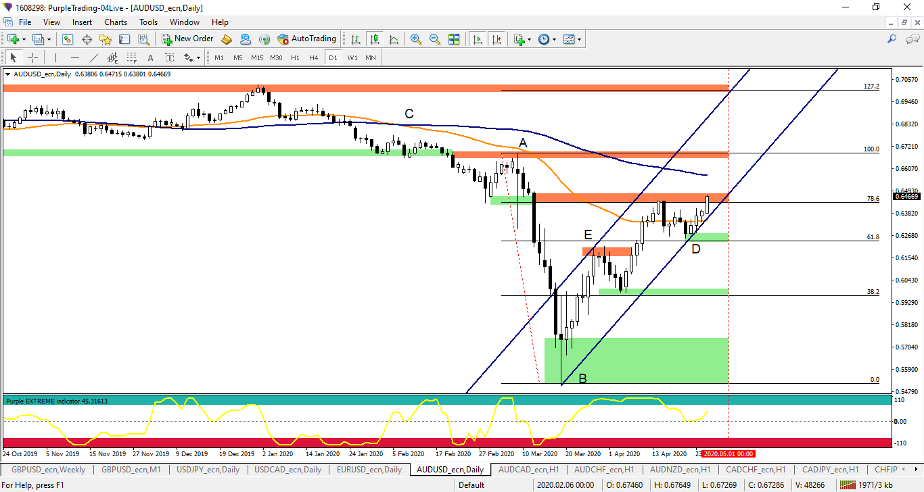This screenshot has height=492, width=924.
Task: Select the horizontal line drawing tool
Action: tap(74, 57)
